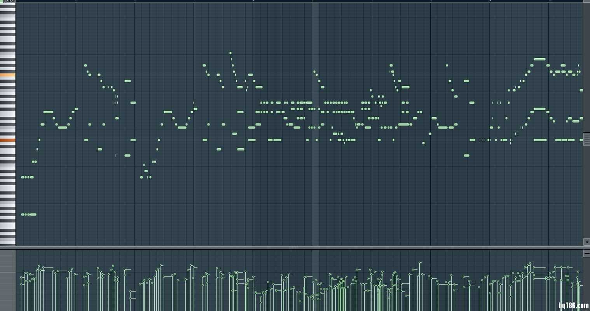Select the highest note in the piano roll

tap(230, 53)
